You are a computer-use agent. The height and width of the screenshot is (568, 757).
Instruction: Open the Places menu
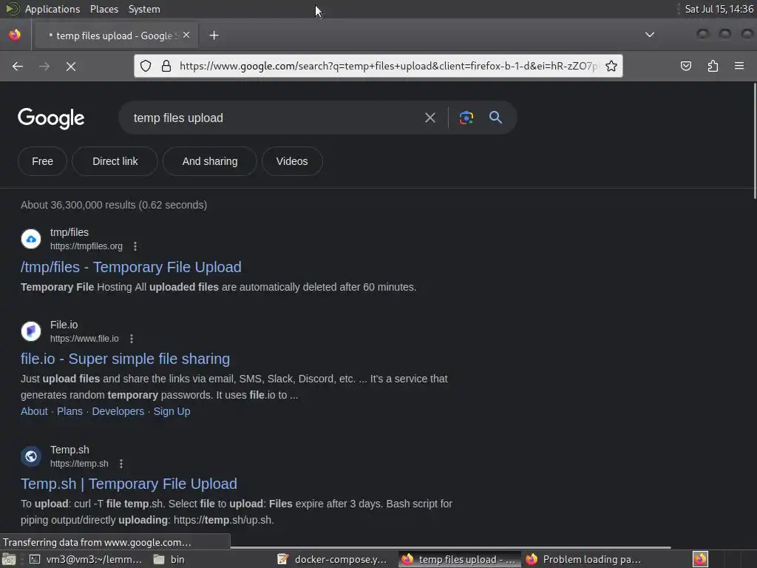(103, 9)
